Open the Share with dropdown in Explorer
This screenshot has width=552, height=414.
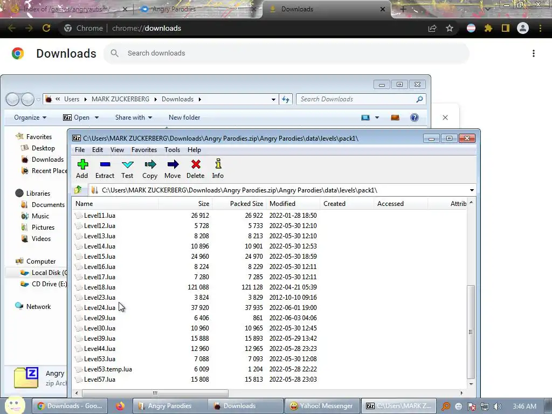click(134, 118)
